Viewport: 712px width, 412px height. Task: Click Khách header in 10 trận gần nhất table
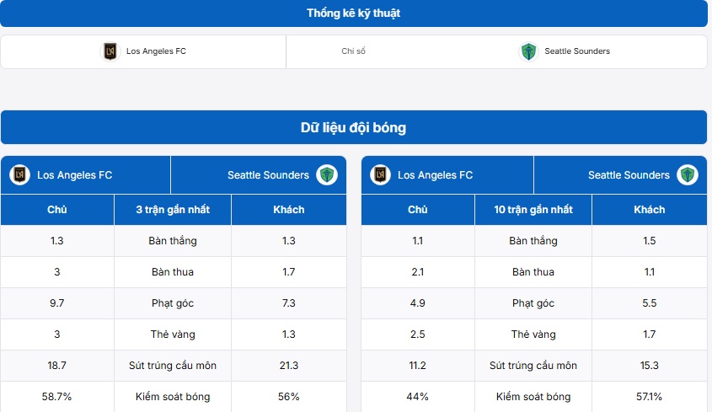point(650,210)
